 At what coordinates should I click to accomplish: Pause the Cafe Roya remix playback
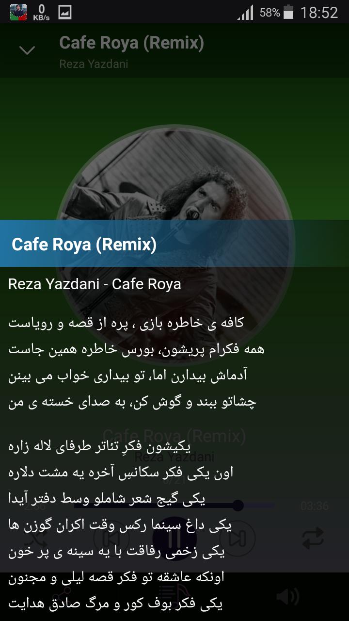click(174, 538)
